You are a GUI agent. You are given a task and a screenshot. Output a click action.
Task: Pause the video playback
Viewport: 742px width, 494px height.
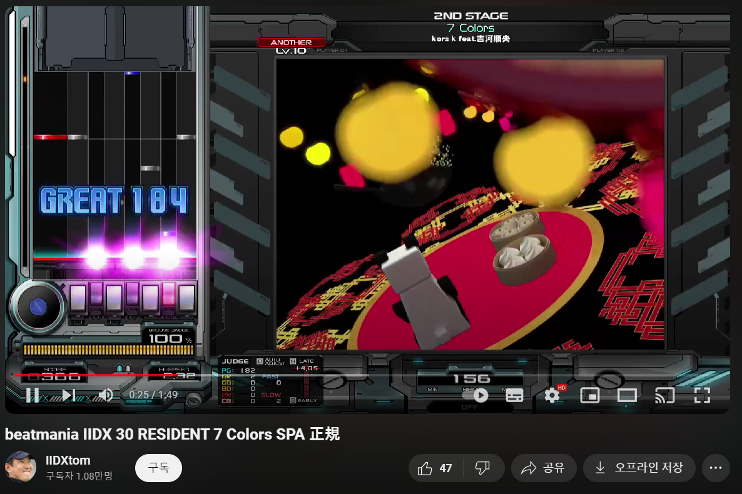point(33,395)
